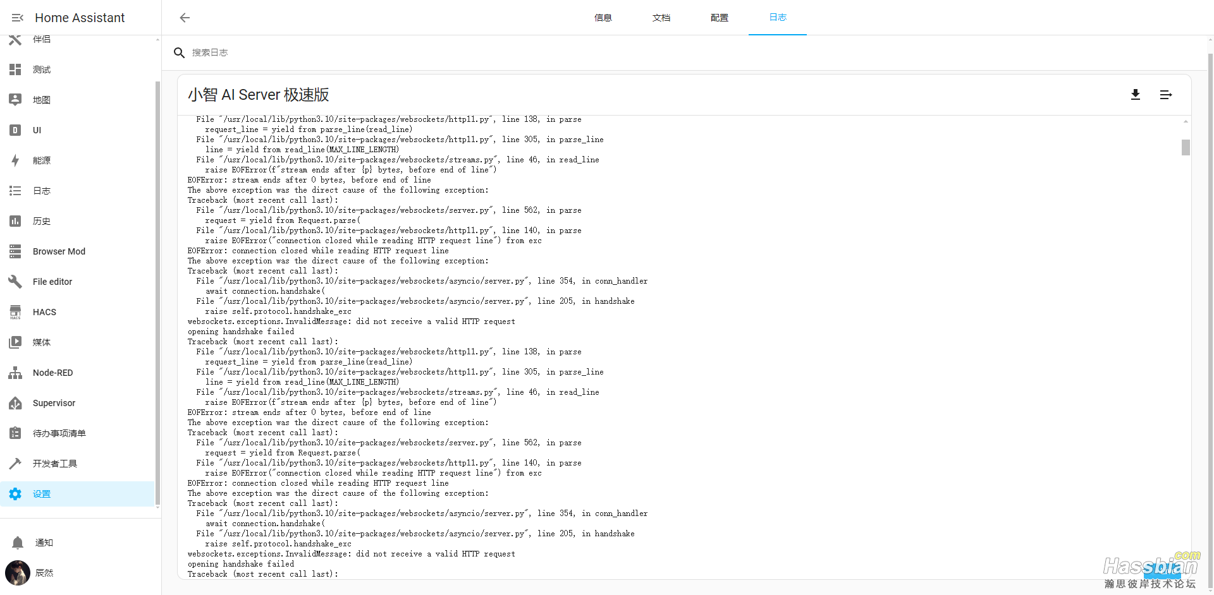Select the File editor sidebar label

point(52,282)
